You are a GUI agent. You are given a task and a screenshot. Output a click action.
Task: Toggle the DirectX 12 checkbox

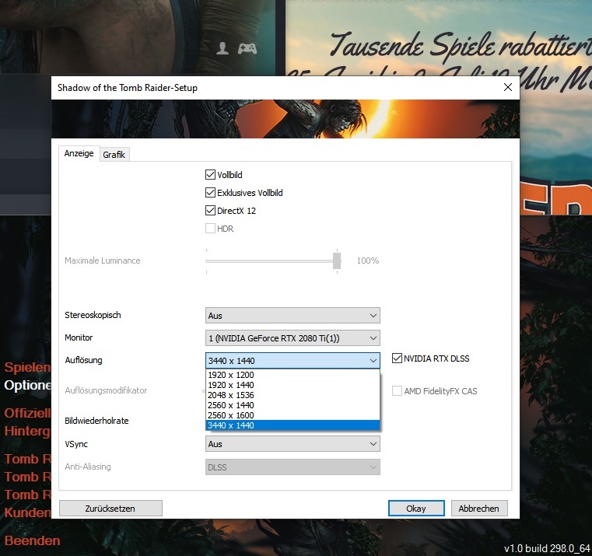(210, 211)
